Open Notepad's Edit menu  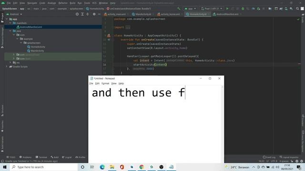click(x=97, y=84)
